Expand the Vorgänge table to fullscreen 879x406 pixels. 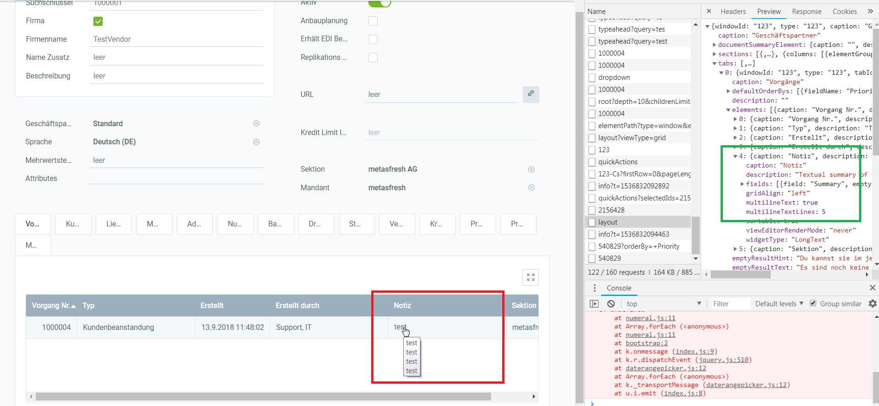(x=531, y=277)
